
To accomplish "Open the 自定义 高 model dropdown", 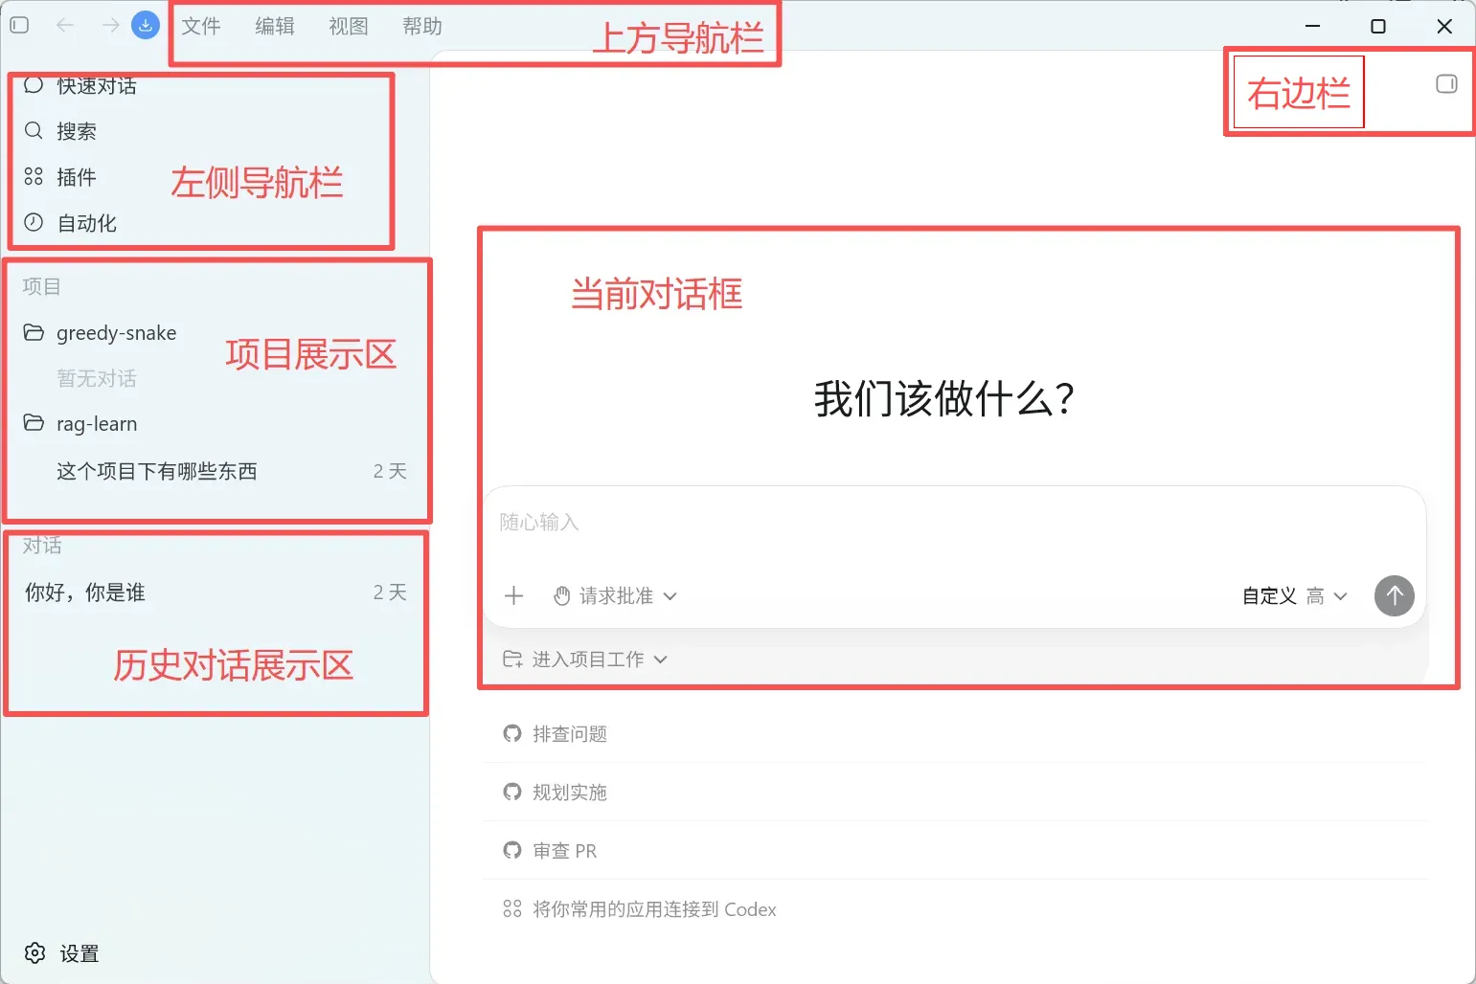I will coord(1295,595).
